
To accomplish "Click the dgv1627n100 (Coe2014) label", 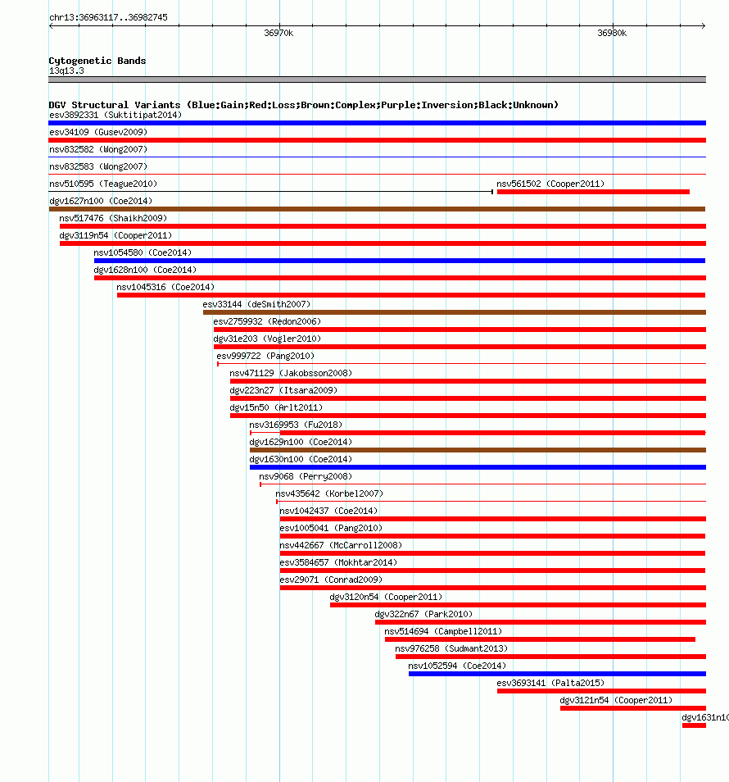I will [x=101, y=201].
